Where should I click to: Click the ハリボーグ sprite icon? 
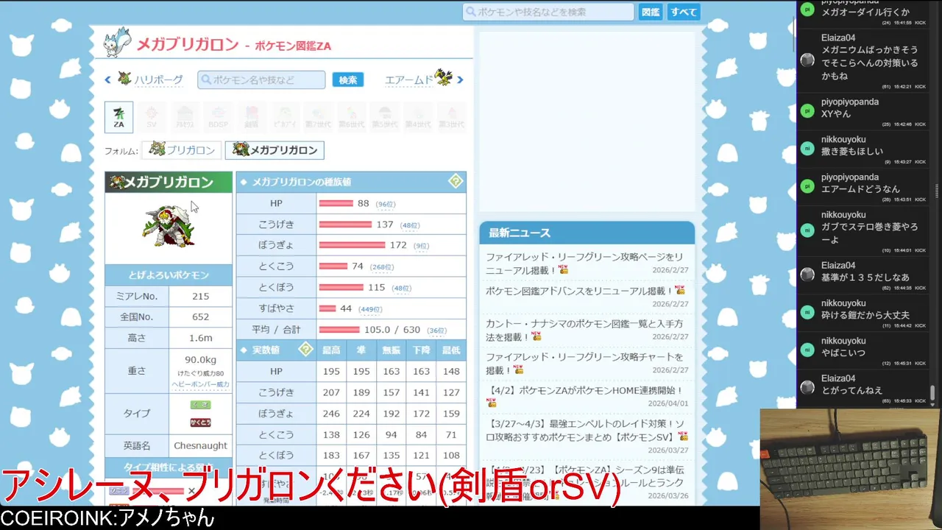click(x=124, y=78)
